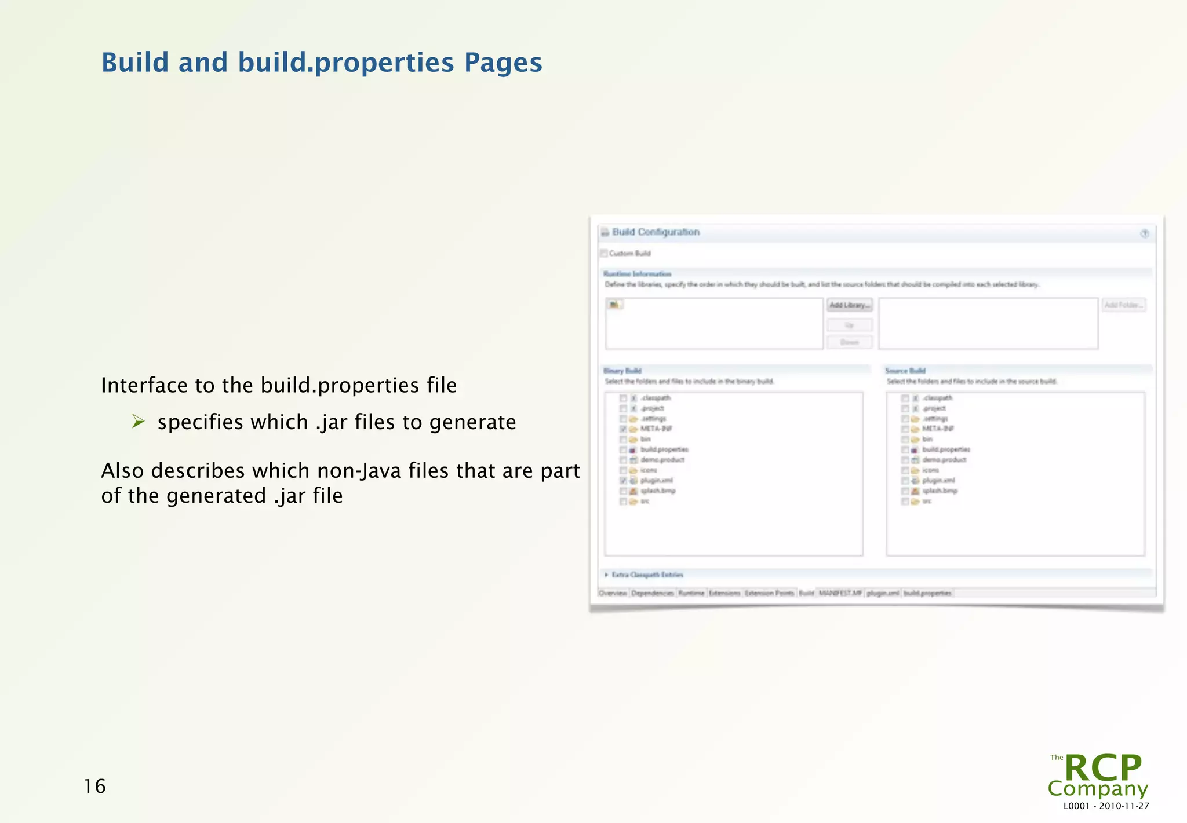
Task: Select demo.product text in Binary Build list
Action: pyautogui.click(x=662, y=460)
